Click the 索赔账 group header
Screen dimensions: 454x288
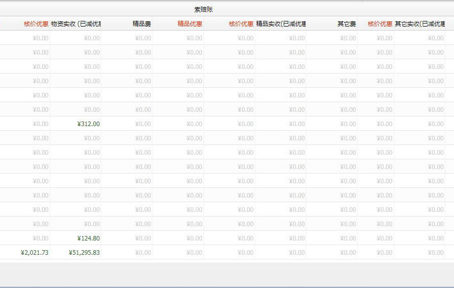click(x=203, y=9)
